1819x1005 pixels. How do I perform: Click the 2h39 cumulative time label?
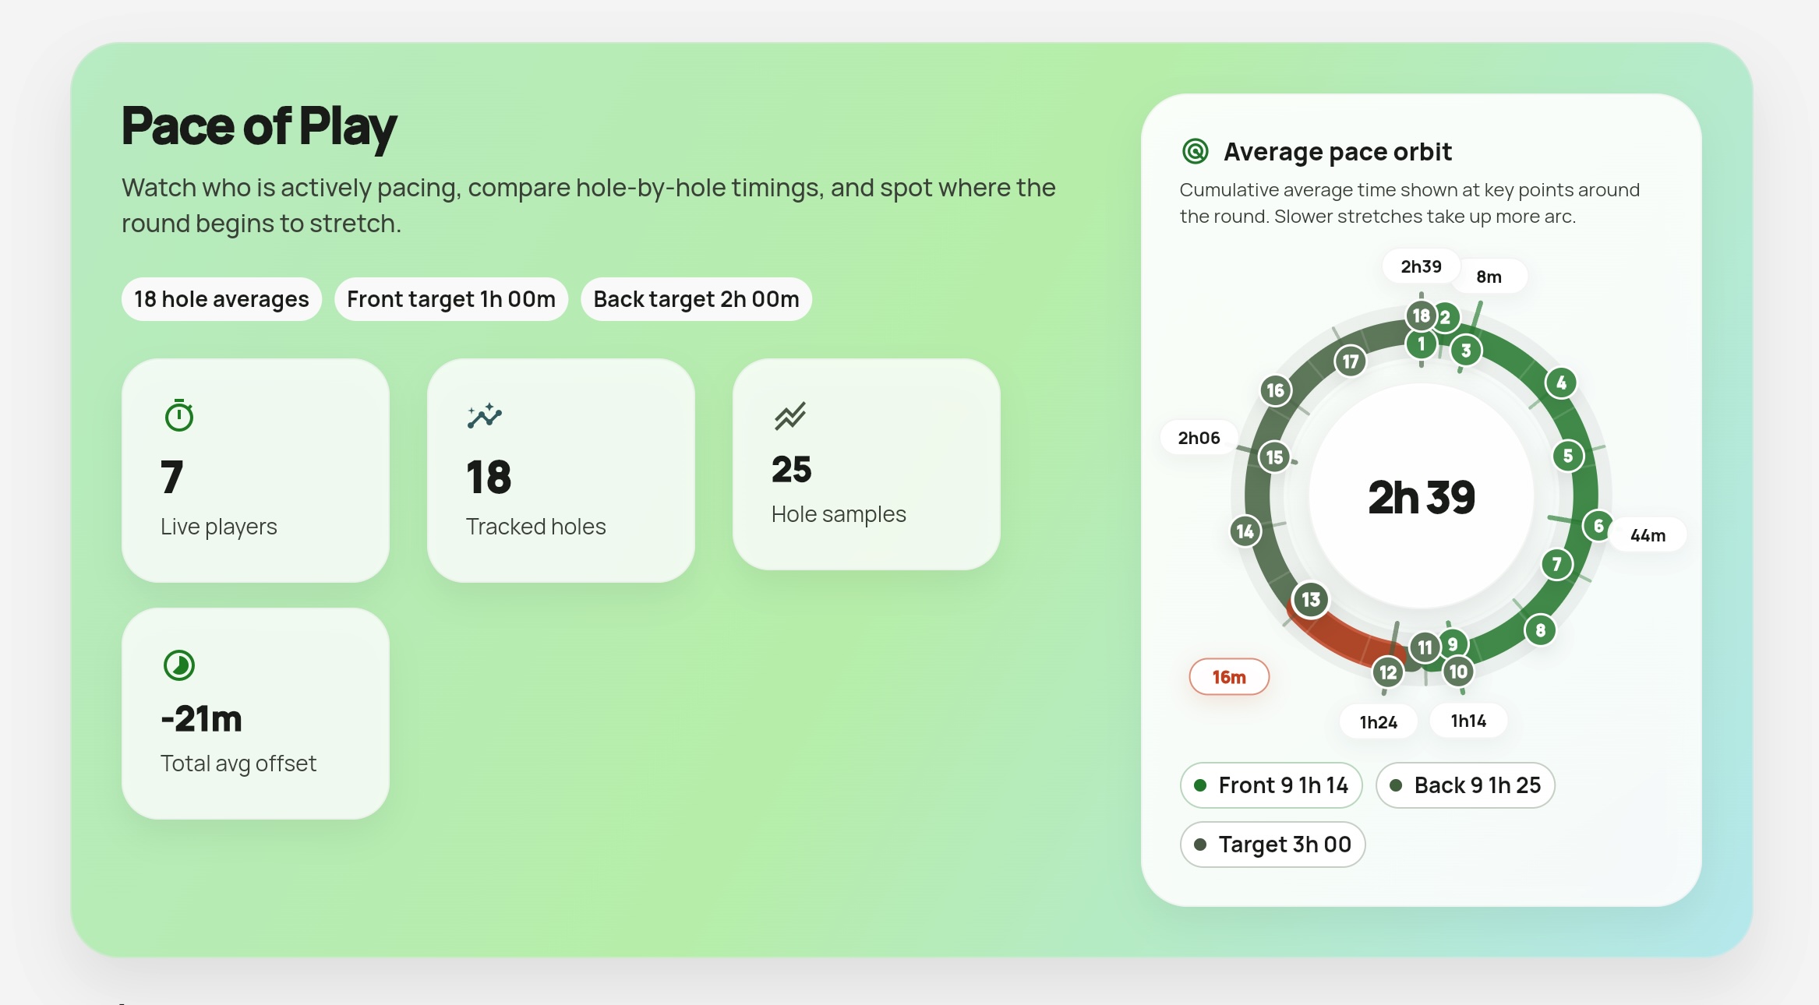[x=1420, y=266]
